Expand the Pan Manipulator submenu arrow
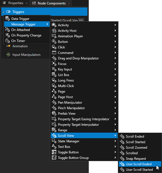Screen dimensions: 162x173 115,102
